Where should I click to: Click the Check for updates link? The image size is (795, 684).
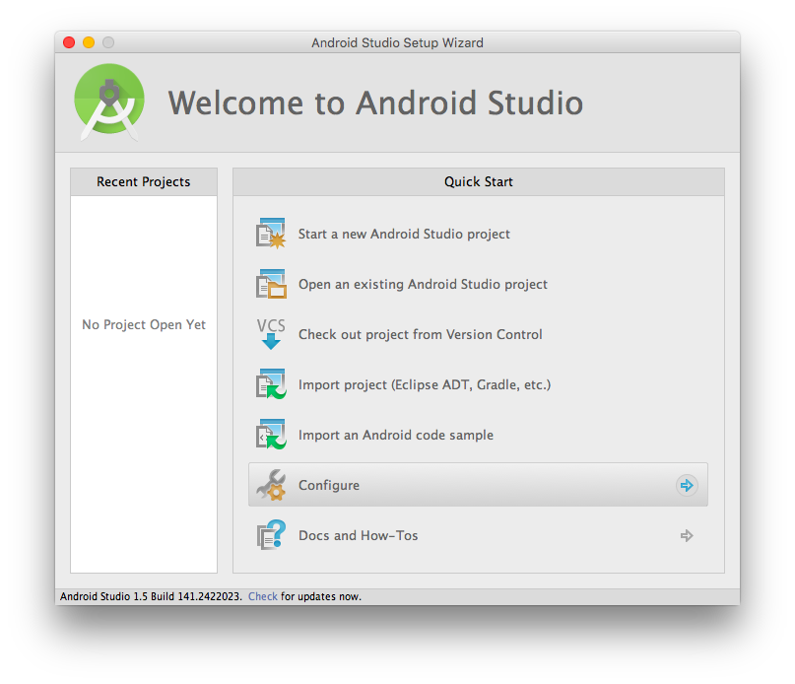tap(263, 596)
